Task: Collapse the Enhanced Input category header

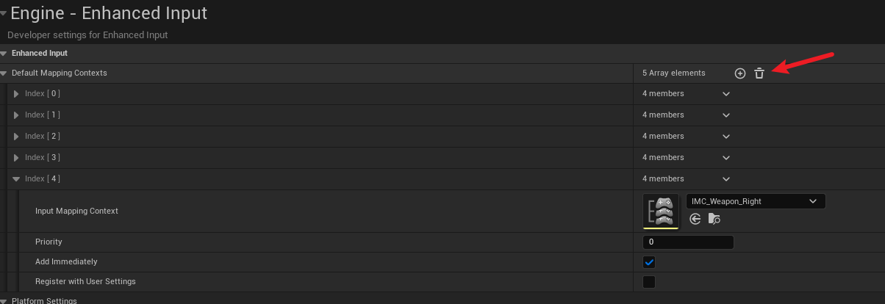Action: [4, 53]
